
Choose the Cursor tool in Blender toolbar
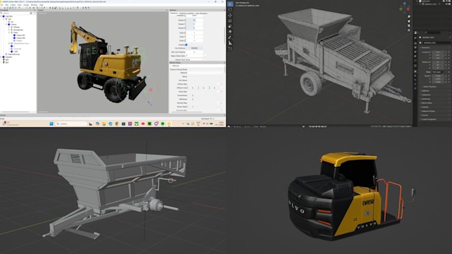230,9
